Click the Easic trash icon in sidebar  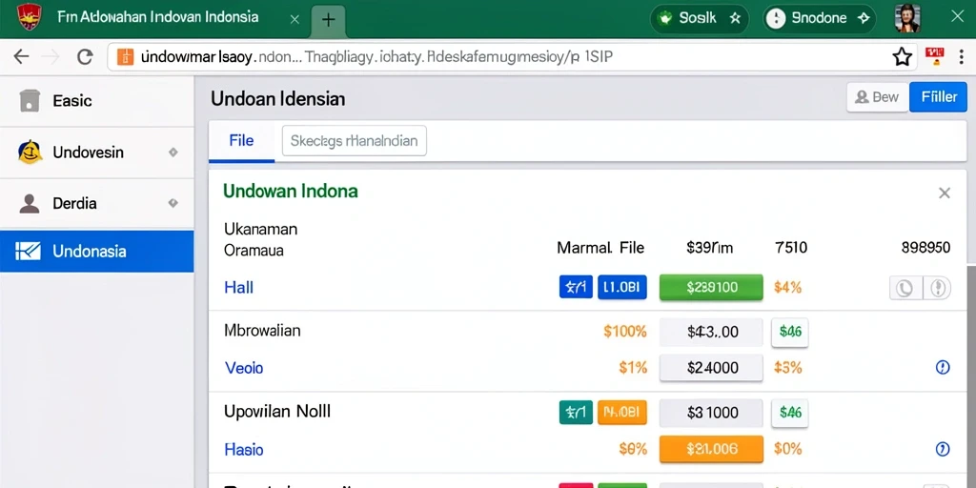[x=30, y=100]
